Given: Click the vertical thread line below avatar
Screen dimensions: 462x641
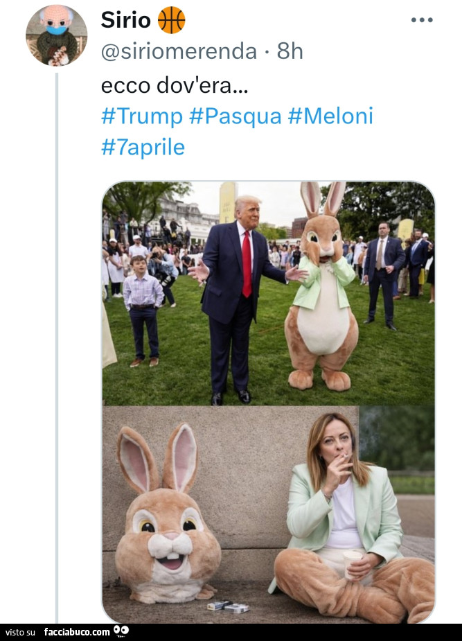Looking at the screenshot, I should click(x=56, y=346).
